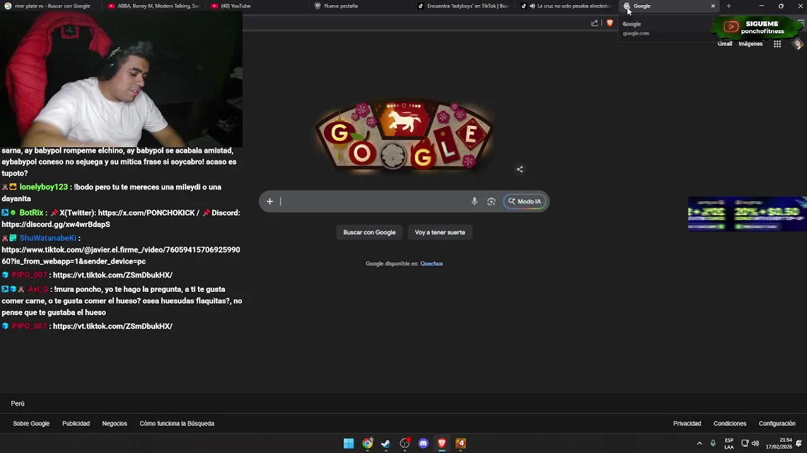Open the Sobre Google footer link
Viewport: 807px width, 453px height.
(x=32, y=423)
